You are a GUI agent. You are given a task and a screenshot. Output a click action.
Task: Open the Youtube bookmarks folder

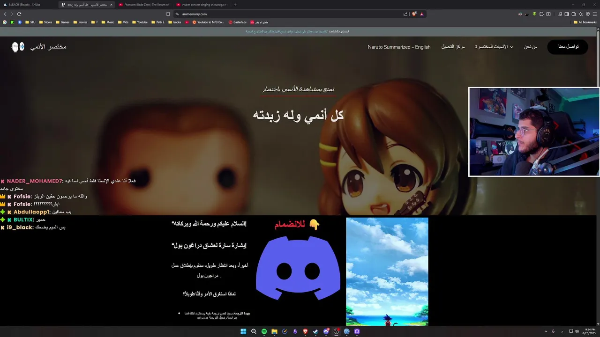(x=140, y=22)
